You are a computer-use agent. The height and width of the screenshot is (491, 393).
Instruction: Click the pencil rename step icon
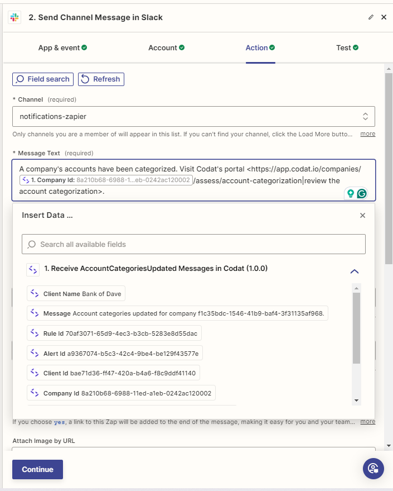coord(371,17)
